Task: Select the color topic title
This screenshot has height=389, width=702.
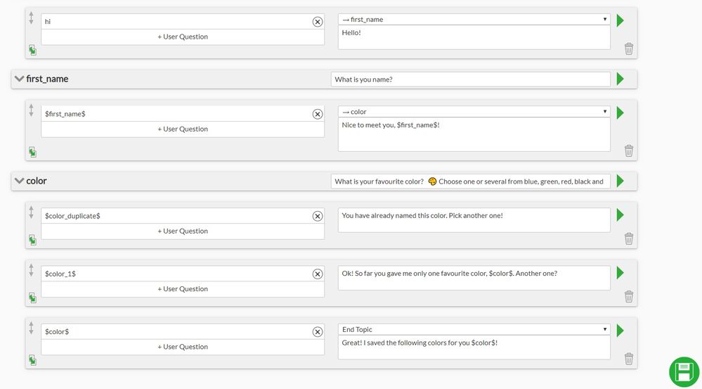Action: point(37,181)
